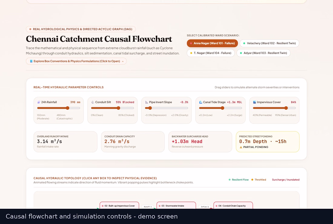Click the 24h Rainfall slider handle
This screenshot has height=224, width=333.
pos(68,108)
